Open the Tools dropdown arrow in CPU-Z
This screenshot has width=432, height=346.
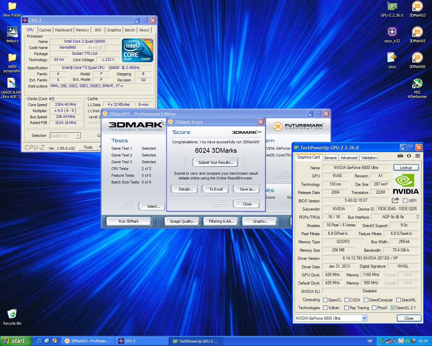click(99, 147)
